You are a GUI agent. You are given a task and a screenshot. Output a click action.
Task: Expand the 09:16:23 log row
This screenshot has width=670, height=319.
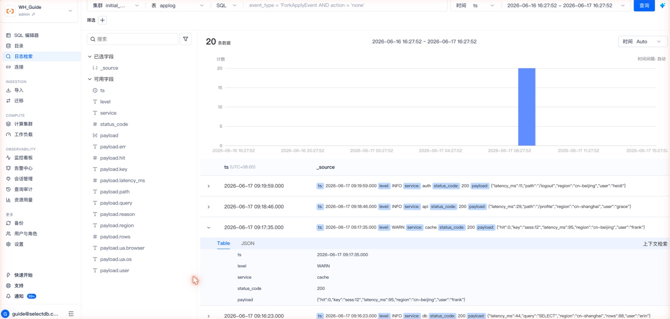(x=209, y=316)
